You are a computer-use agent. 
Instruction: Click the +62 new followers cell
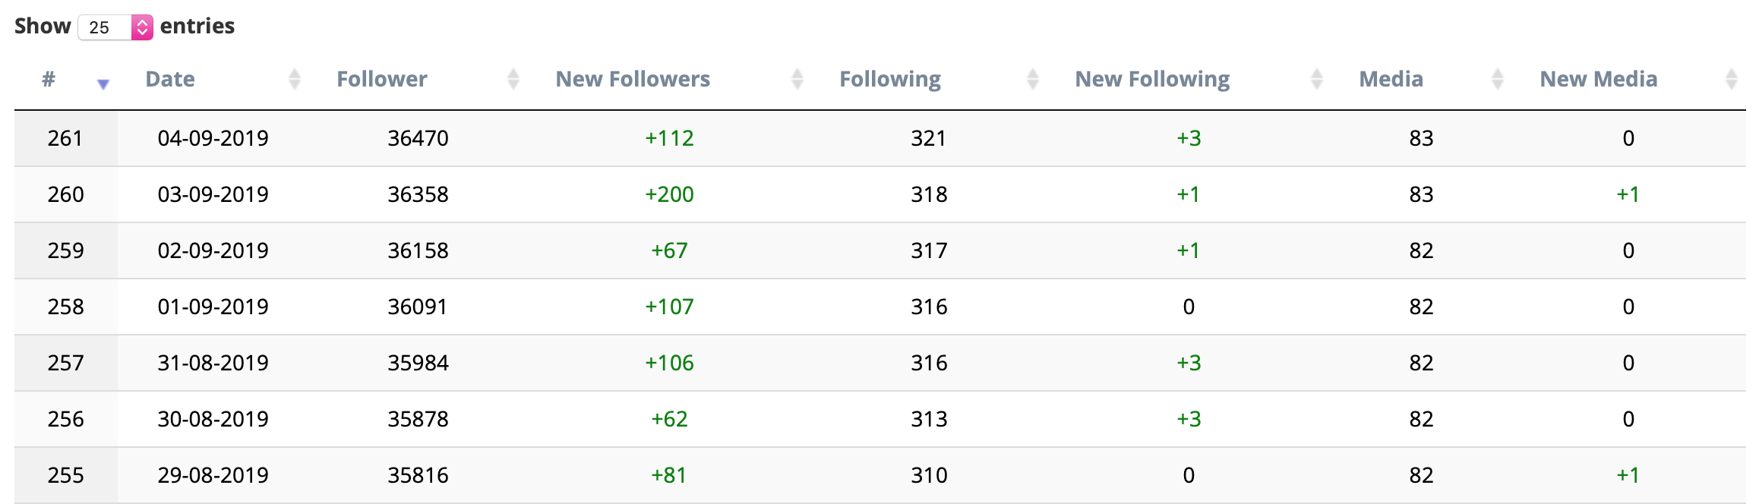click(669, 419)
